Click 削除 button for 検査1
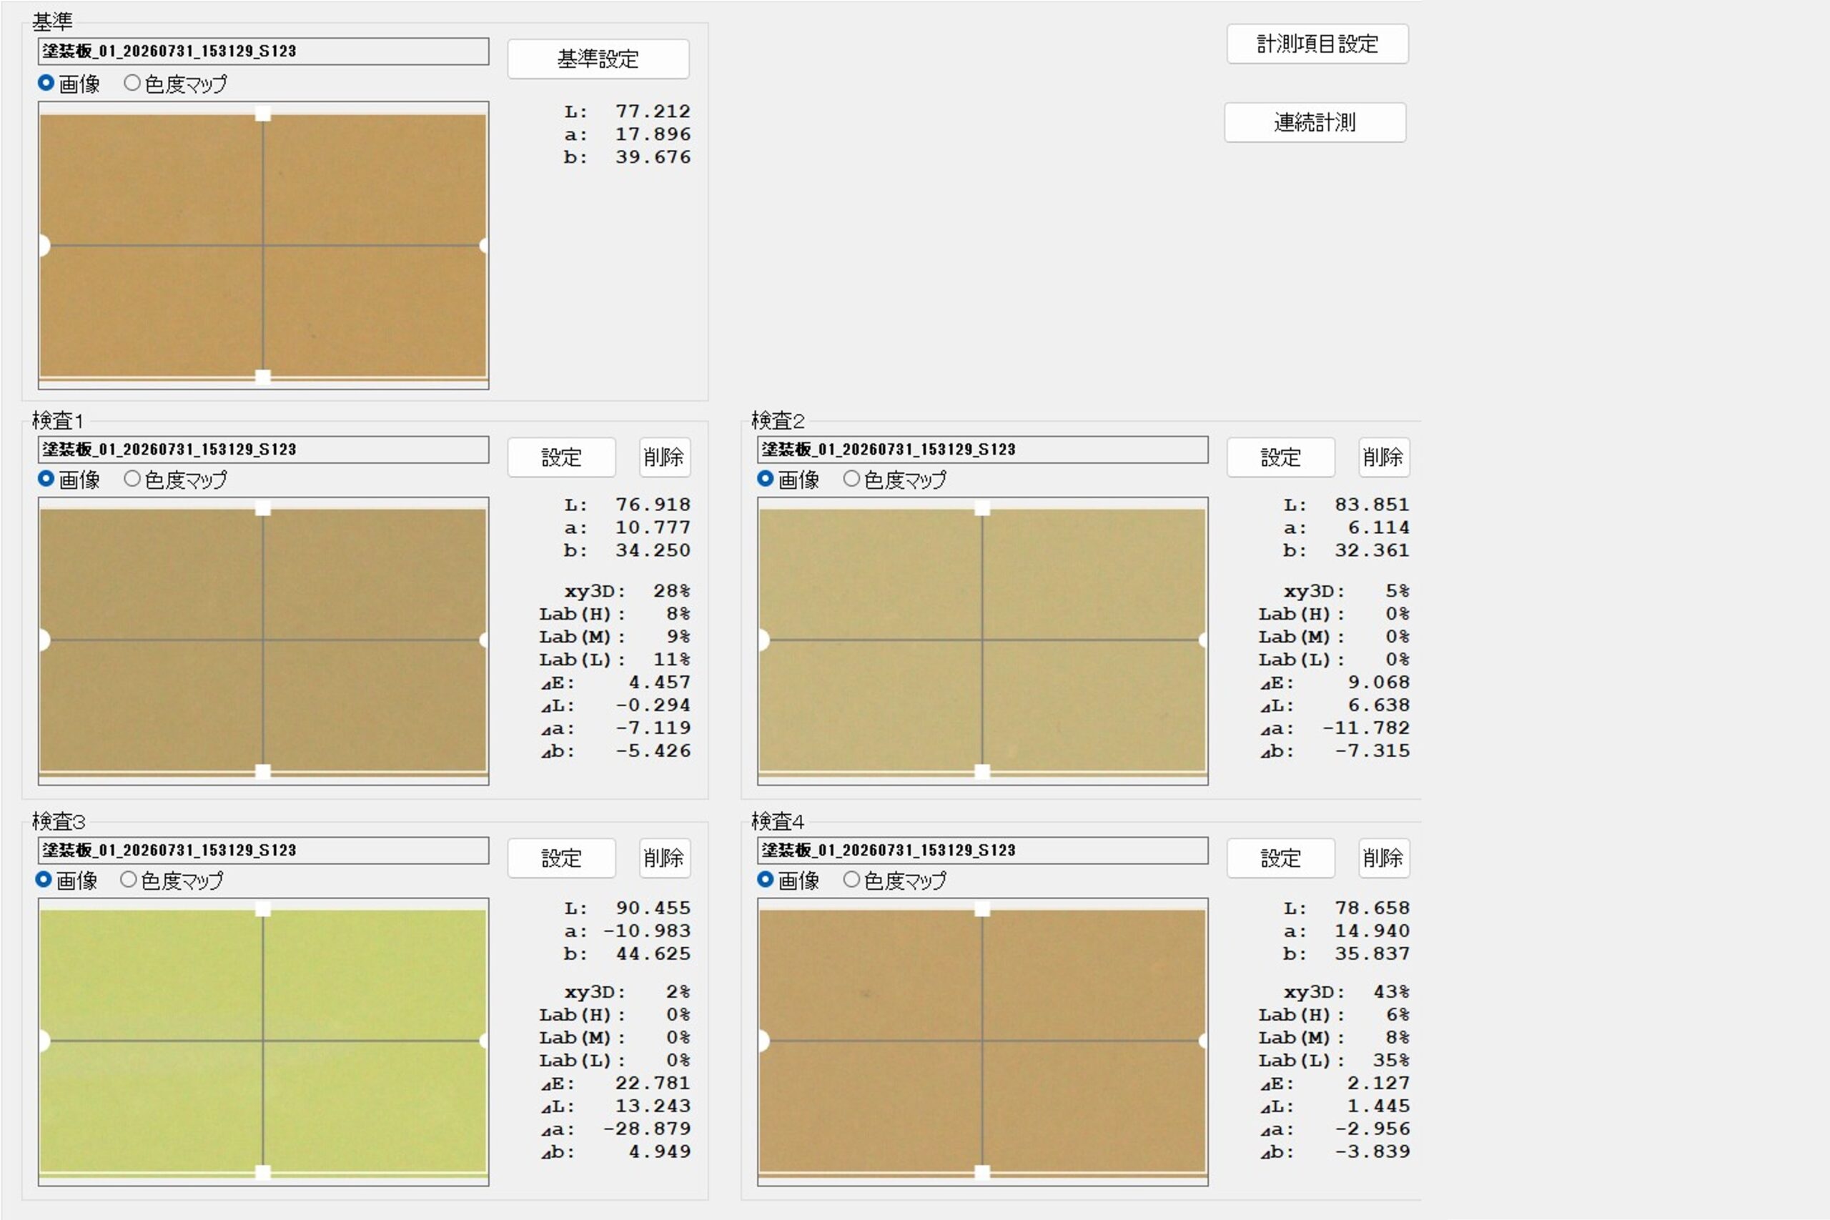The width and height of the screenshot is (1830, 1220). pos(663,457)
